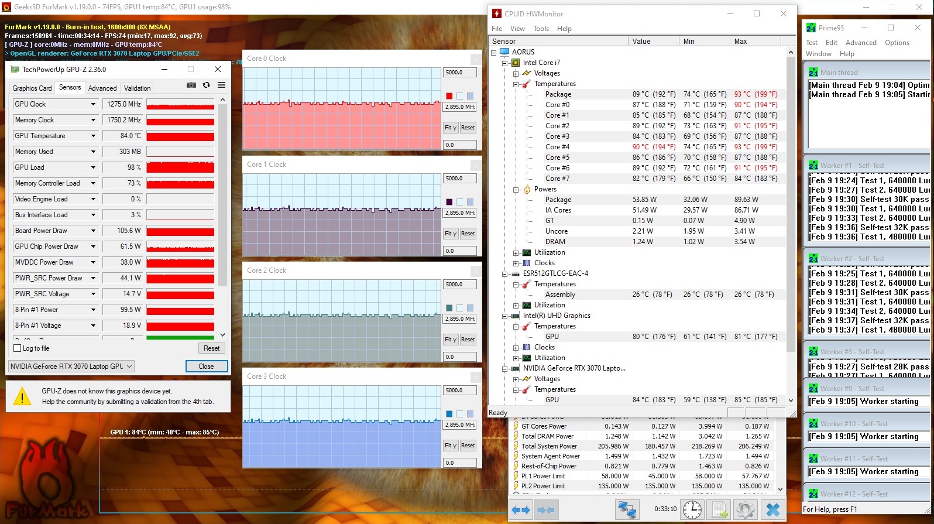Open the GPU Temperature sensor dropdown
The image size is (934, 524).
pos(93,136)
